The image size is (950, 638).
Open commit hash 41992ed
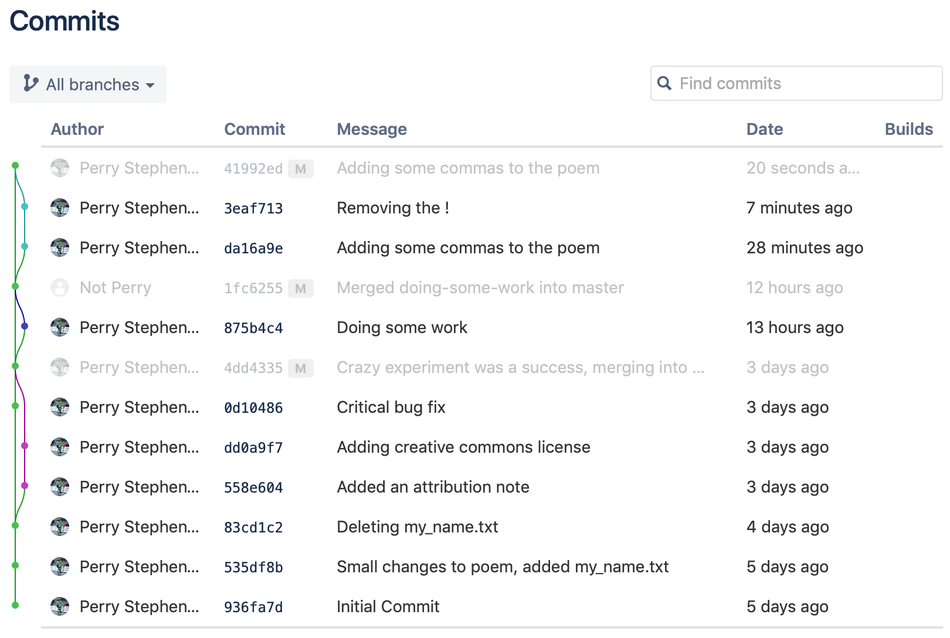click(253, 169)
